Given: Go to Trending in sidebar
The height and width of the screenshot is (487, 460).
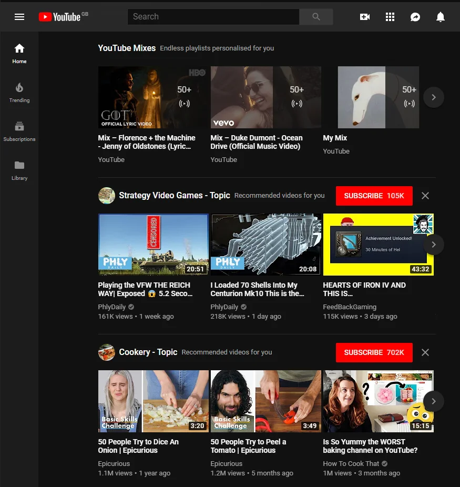Looking at the screenshot, I should [x=19, y=92].
